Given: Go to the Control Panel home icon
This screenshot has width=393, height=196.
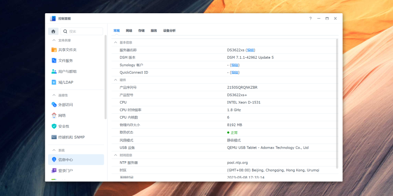Looking at the screenshot, I should 53,31.
